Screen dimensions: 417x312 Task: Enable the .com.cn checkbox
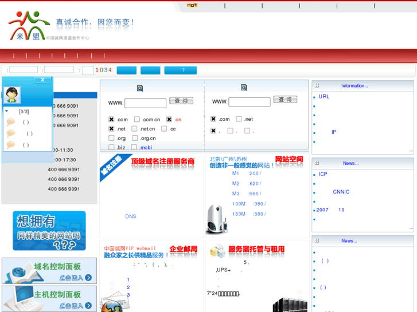point(137,119)
